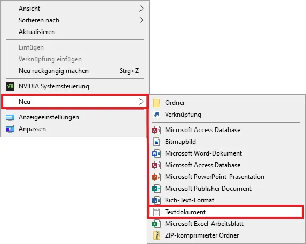The height and width of the screenshot is (244, 306).
Task: Click the Anpassen personalization icon
Action: (10, 129)
